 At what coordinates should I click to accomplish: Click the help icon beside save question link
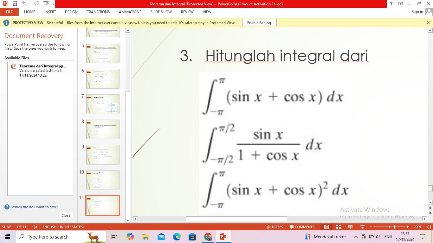coord(7,207)
